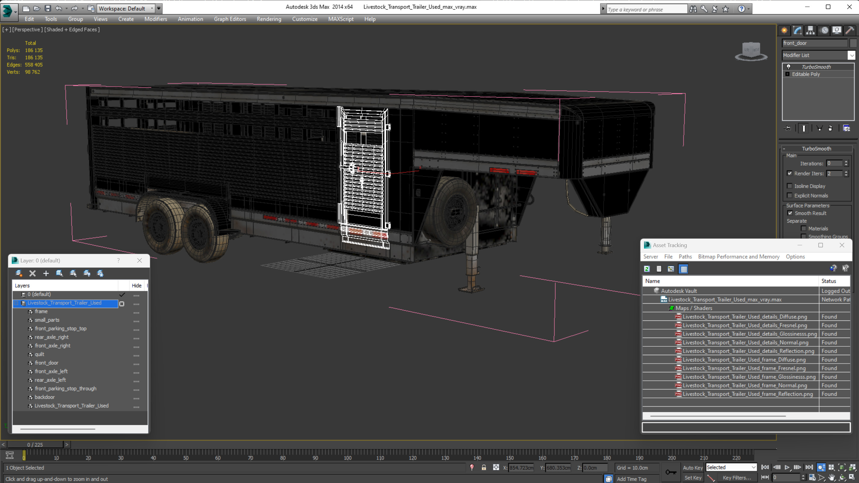
Task: Click the front_door object name field
Action: coord(814,43)
